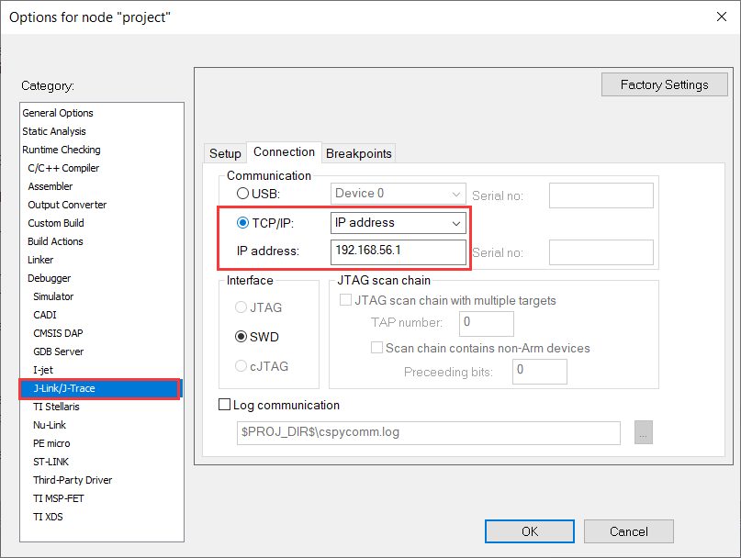This screenshot has width=741, height=558.
Task: Select GDB Server in category list
Action: [58, 352]
